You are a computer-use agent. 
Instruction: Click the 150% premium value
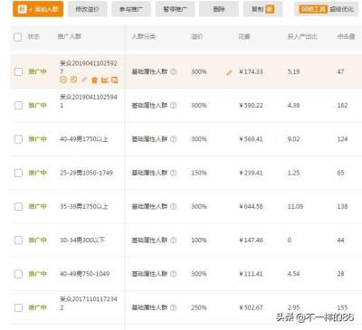[x=199, y=173]
